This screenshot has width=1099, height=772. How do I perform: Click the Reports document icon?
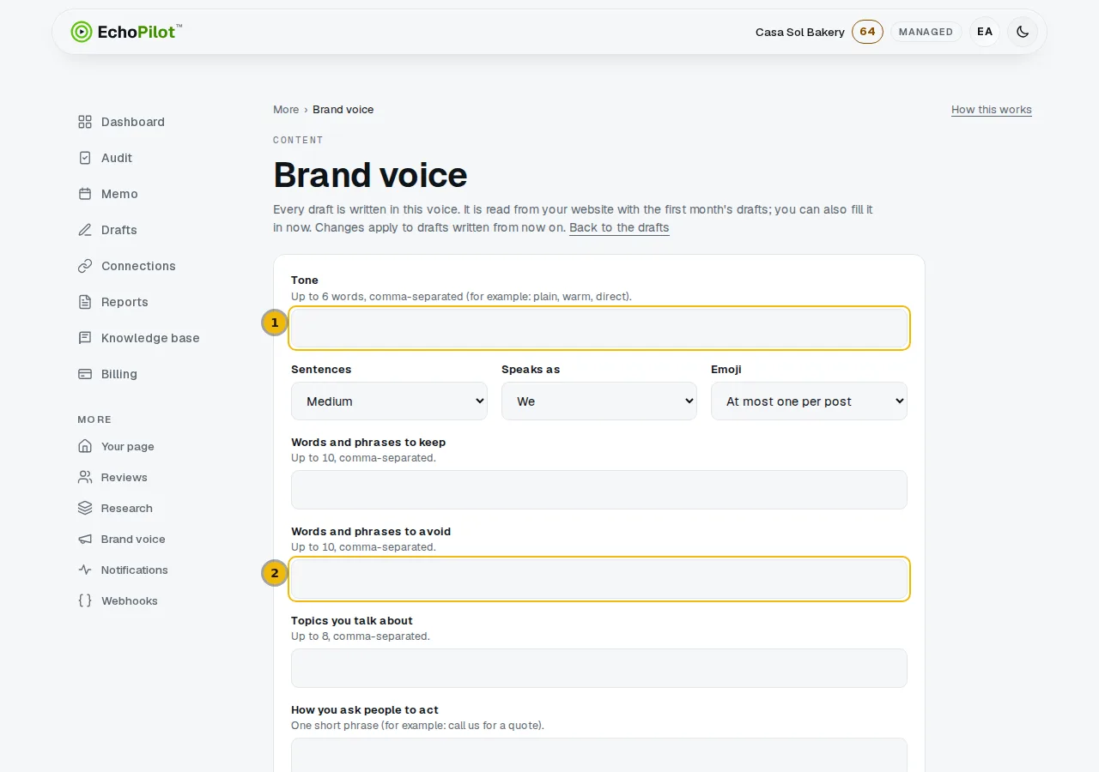coord(85,302)
